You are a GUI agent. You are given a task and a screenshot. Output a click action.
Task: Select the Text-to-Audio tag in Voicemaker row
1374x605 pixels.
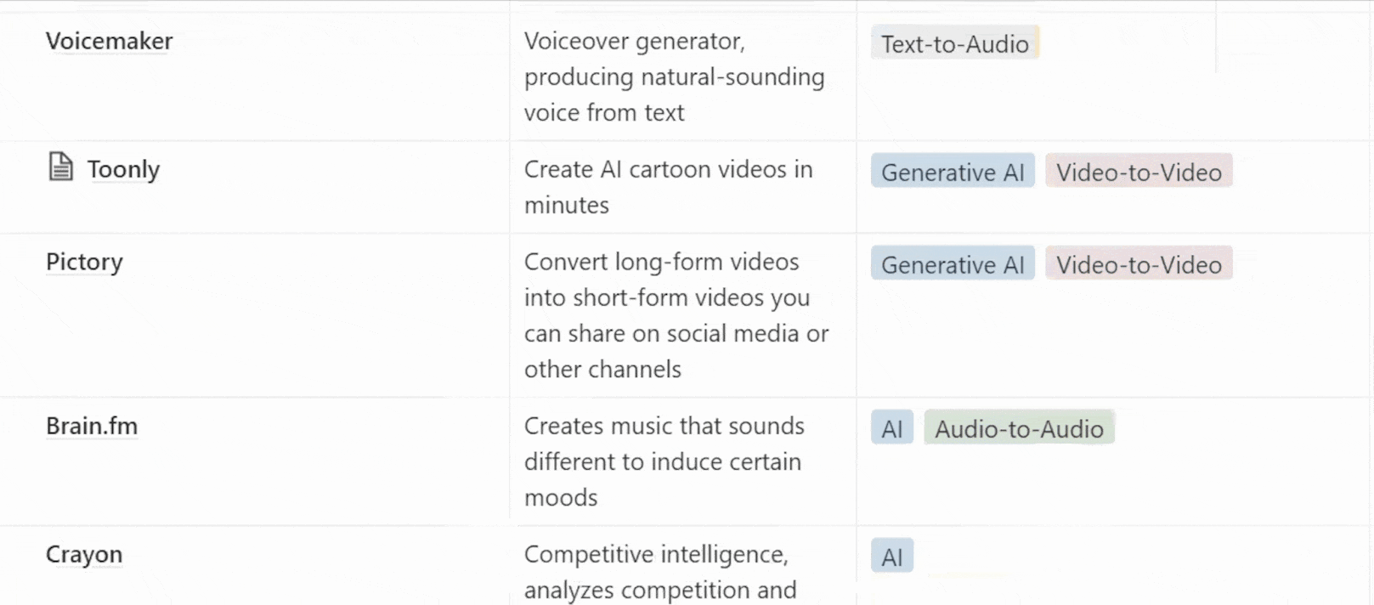(954, 43)
